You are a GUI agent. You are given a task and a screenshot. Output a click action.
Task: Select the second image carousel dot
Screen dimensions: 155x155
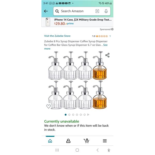coord(69,115)
